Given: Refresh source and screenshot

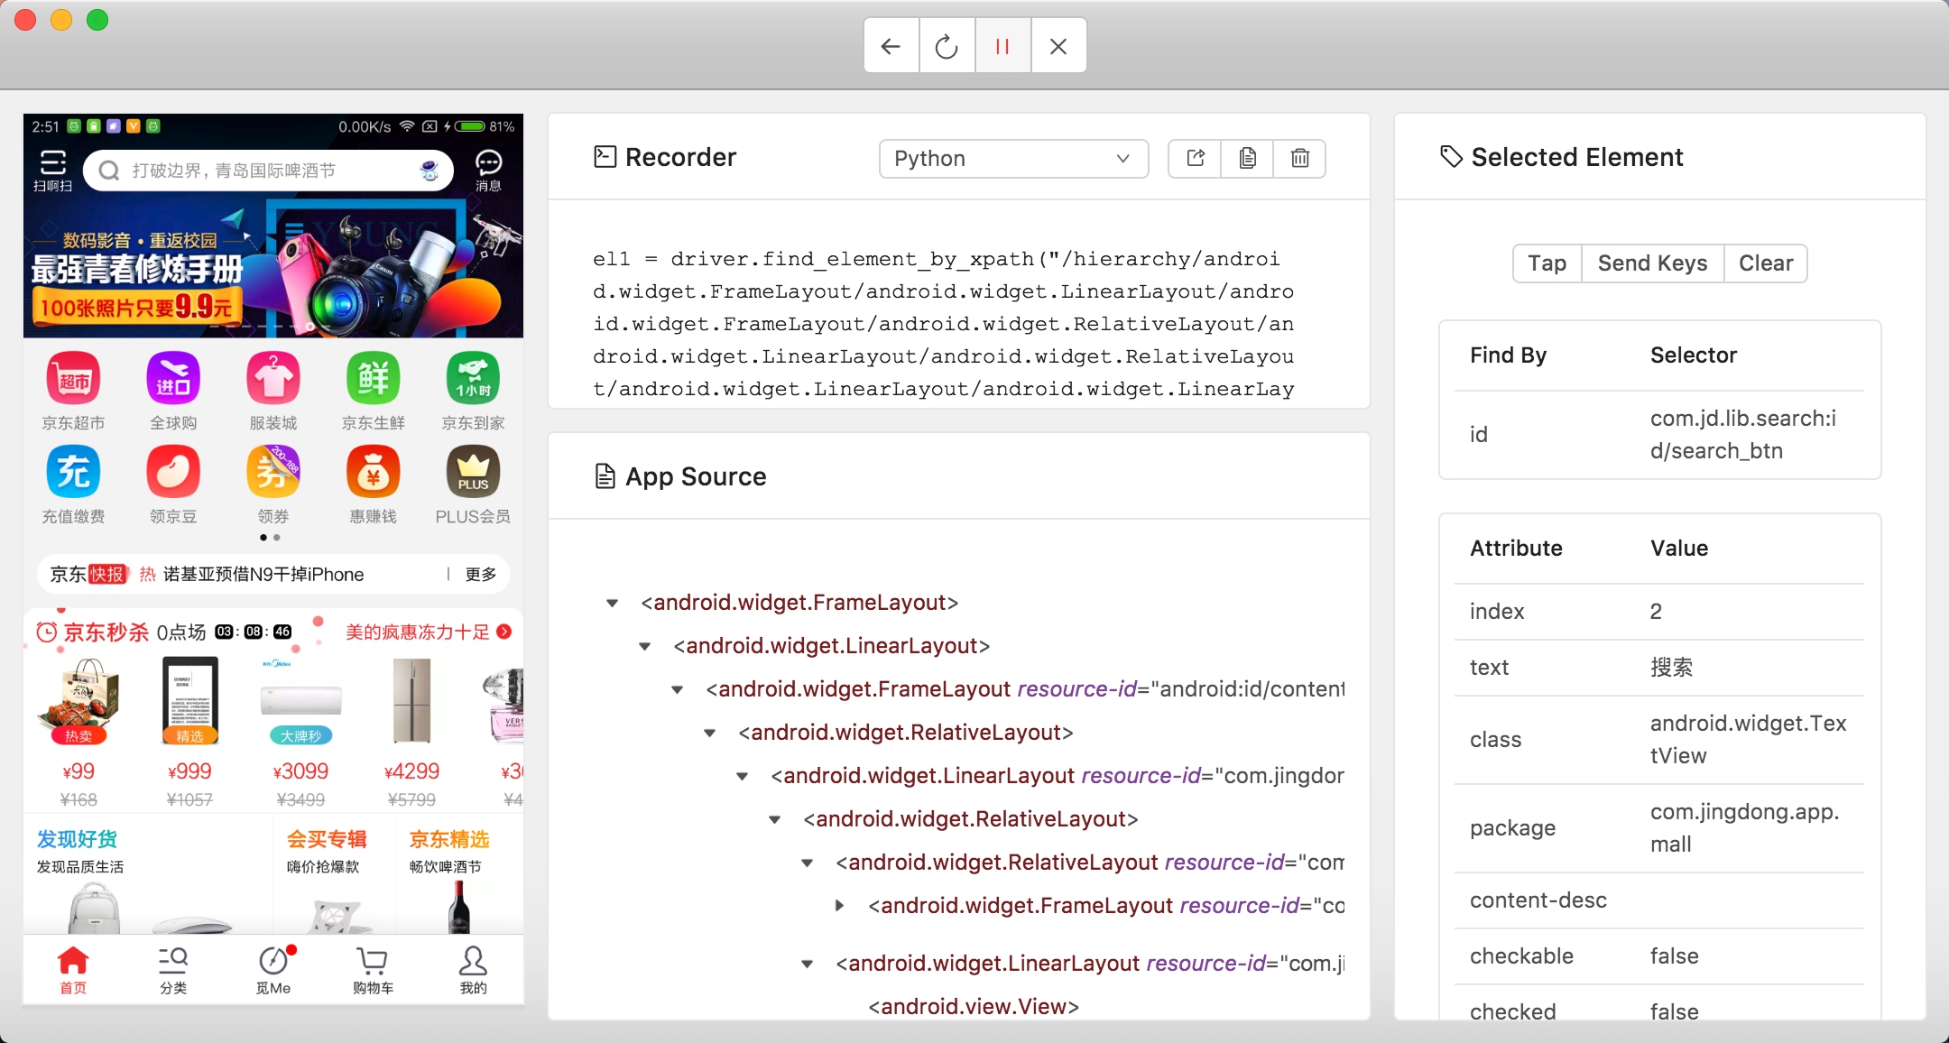Looking at the screenshot, I should point(947,46).
